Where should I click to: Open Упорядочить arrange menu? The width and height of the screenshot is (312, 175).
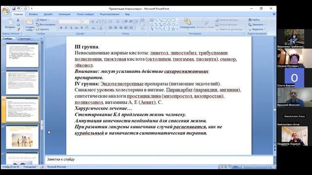pos(187,24)
